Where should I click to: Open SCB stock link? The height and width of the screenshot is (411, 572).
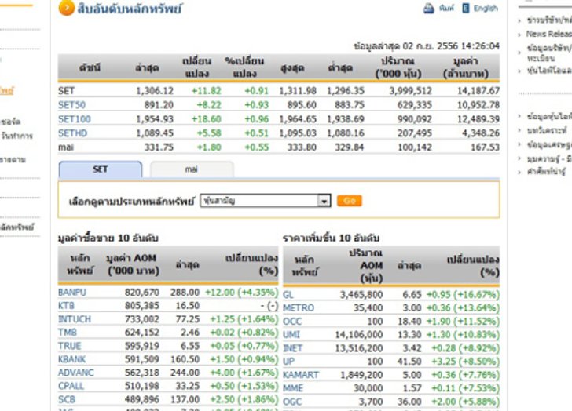click(67, 399)
